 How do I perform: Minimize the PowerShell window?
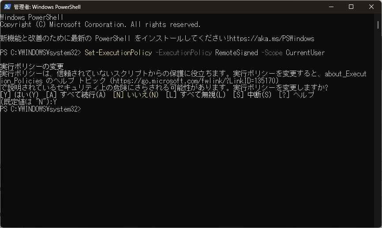point(331,7)
